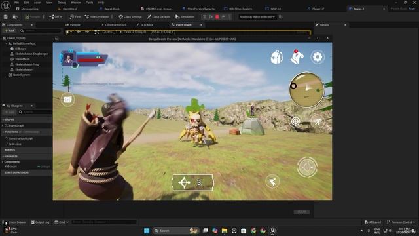The image size is (419, 236).
Task: Close the Event Graph tab
Action: click(201, 25)
